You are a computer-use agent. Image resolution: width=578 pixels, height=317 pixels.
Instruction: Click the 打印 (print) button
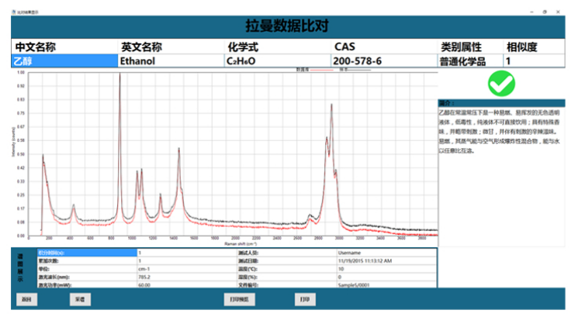[305, 298]
